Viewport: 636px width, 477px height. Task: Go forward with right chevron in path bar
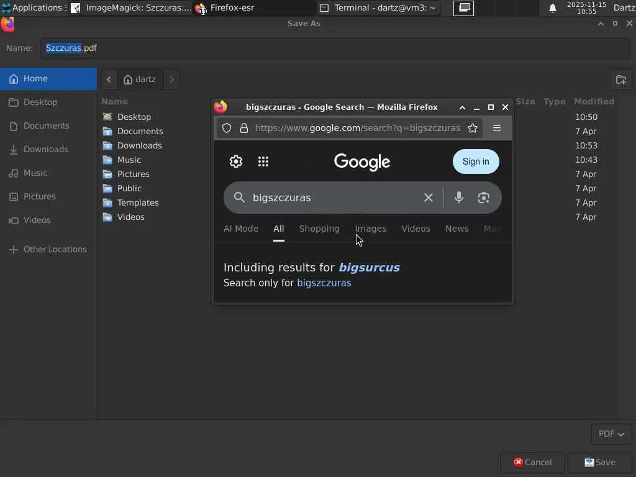click(x=171, y=79)
